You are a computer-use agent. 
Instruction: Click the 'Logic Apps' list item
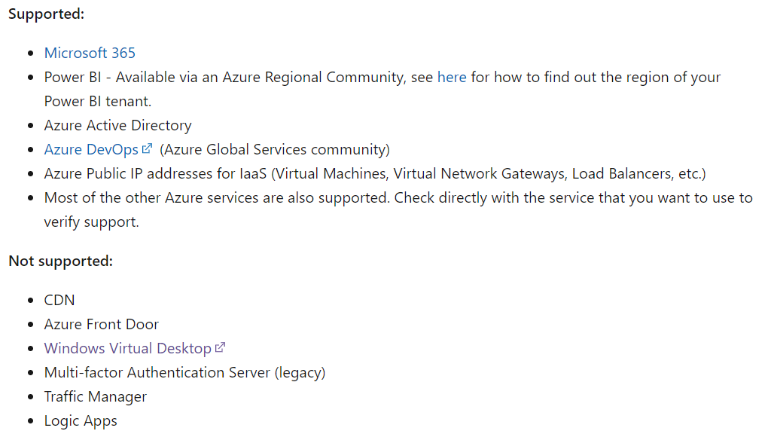pos(81,420)
